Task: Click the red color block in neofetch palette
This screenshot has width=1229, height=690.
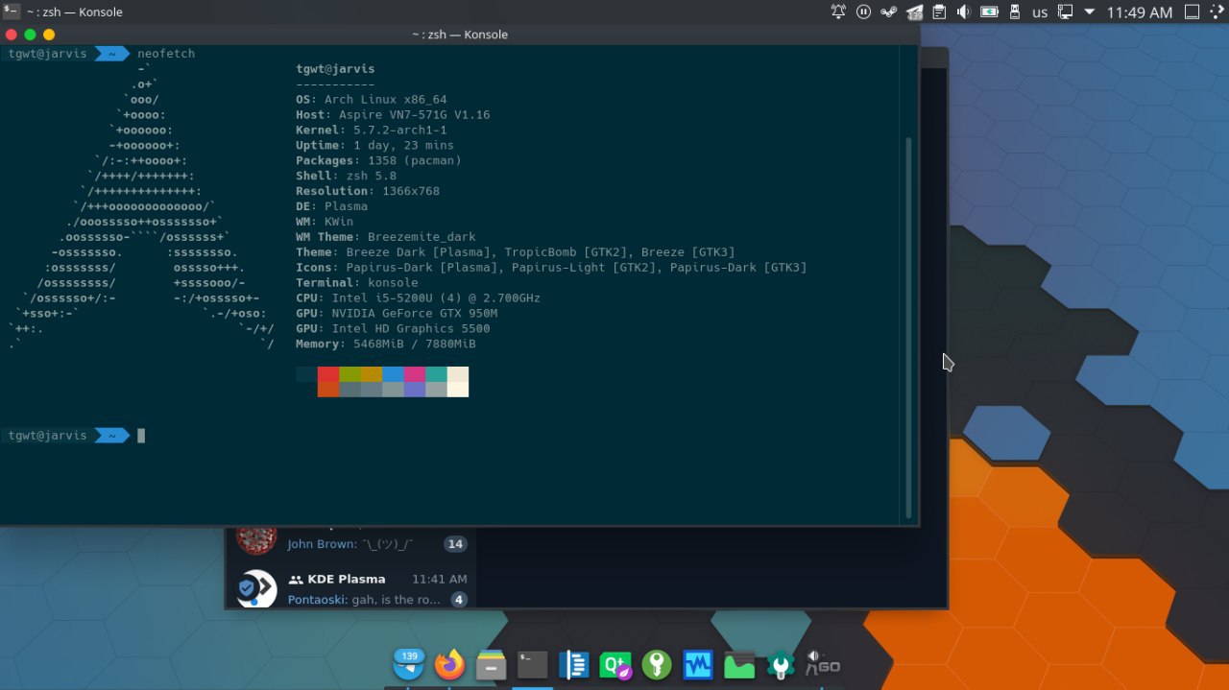Action: (x=328, y=374)
